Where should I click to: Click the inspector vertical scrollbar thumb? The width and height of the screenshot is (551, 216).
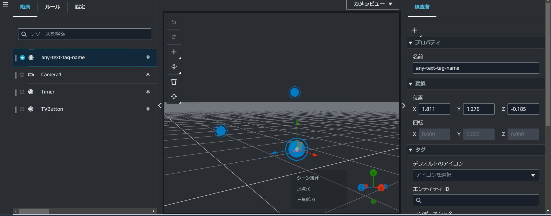(x=548, y=65)
